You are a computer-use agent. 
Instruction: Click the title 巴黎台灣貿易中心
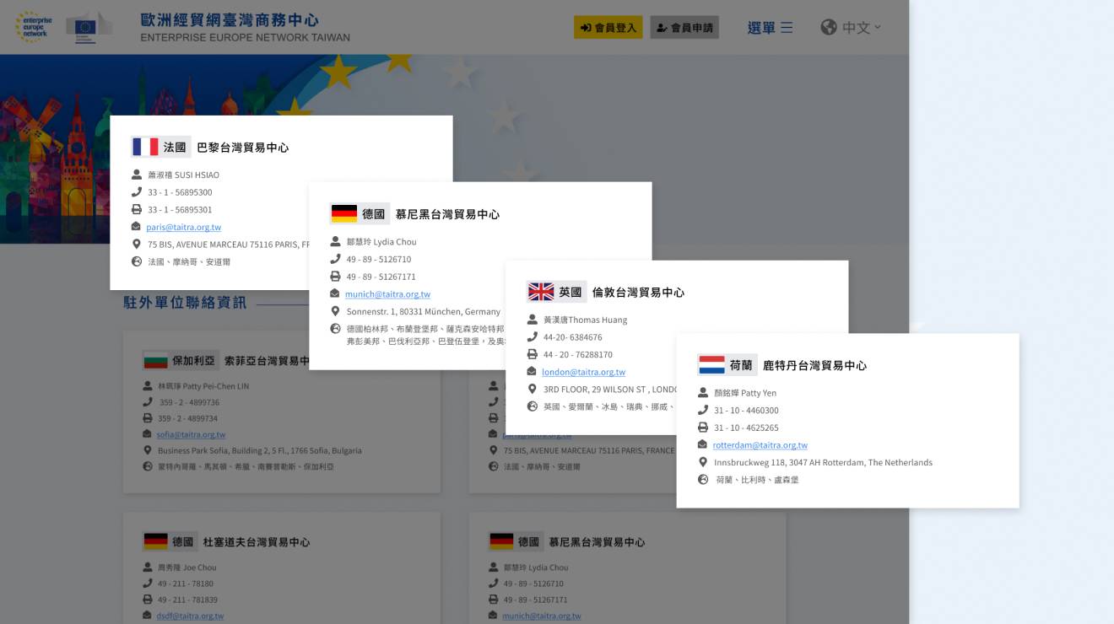point(243,148)
